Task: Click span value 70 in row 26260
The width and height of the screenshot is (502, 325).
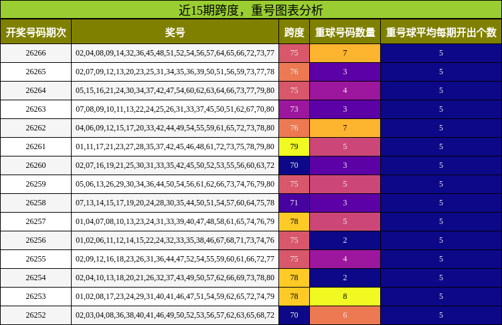Action: pos(294,165)
